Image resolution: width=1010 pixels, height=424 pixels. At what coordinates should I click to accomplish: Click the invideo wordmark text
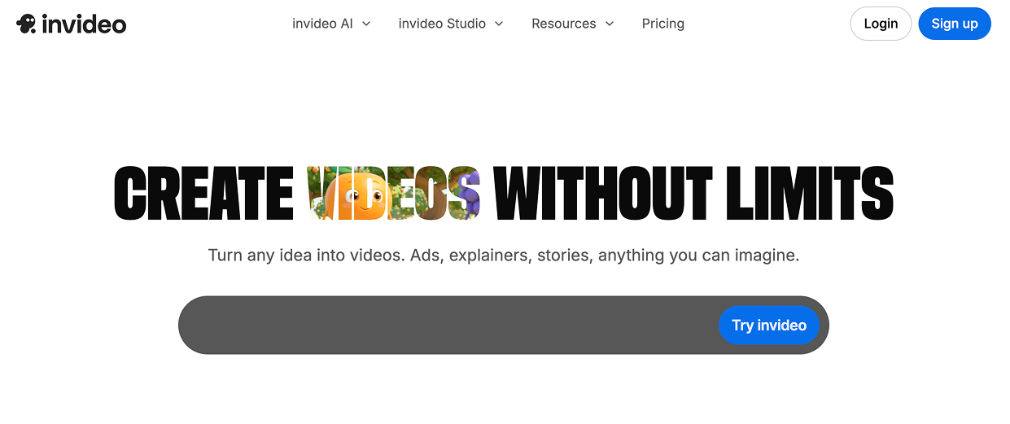(84, 24)
